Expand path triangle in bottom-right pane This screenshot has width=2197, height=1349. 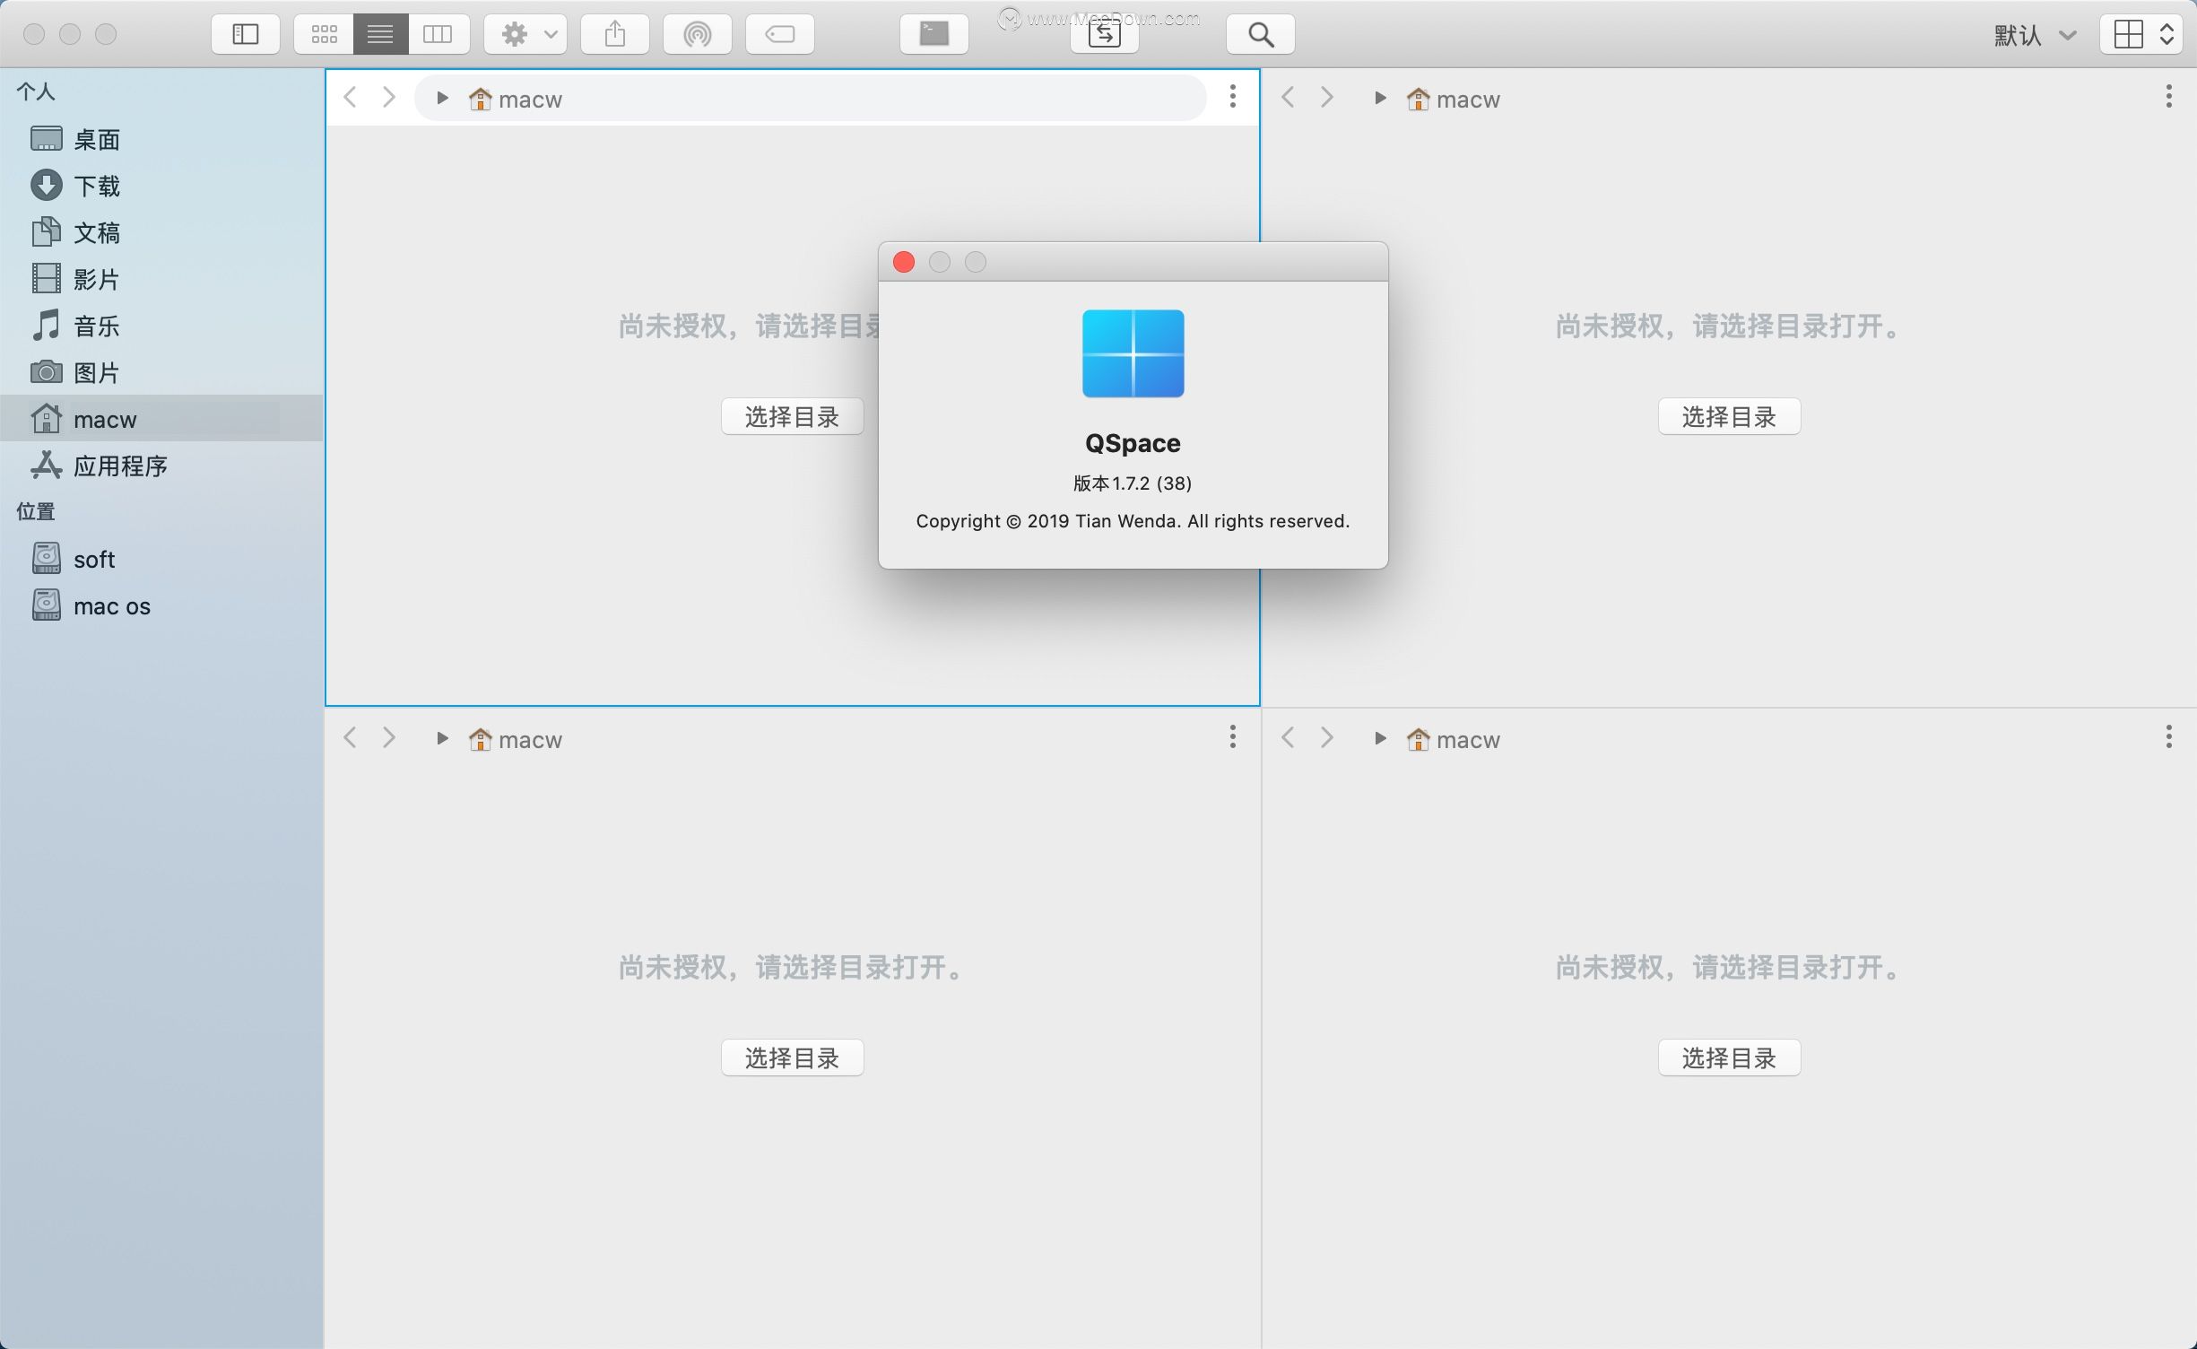coord(1380,738)
